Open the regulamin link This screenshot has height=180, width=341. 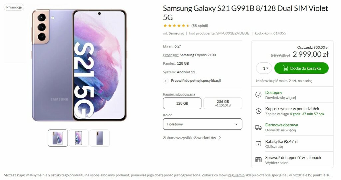tap(236, 175)
